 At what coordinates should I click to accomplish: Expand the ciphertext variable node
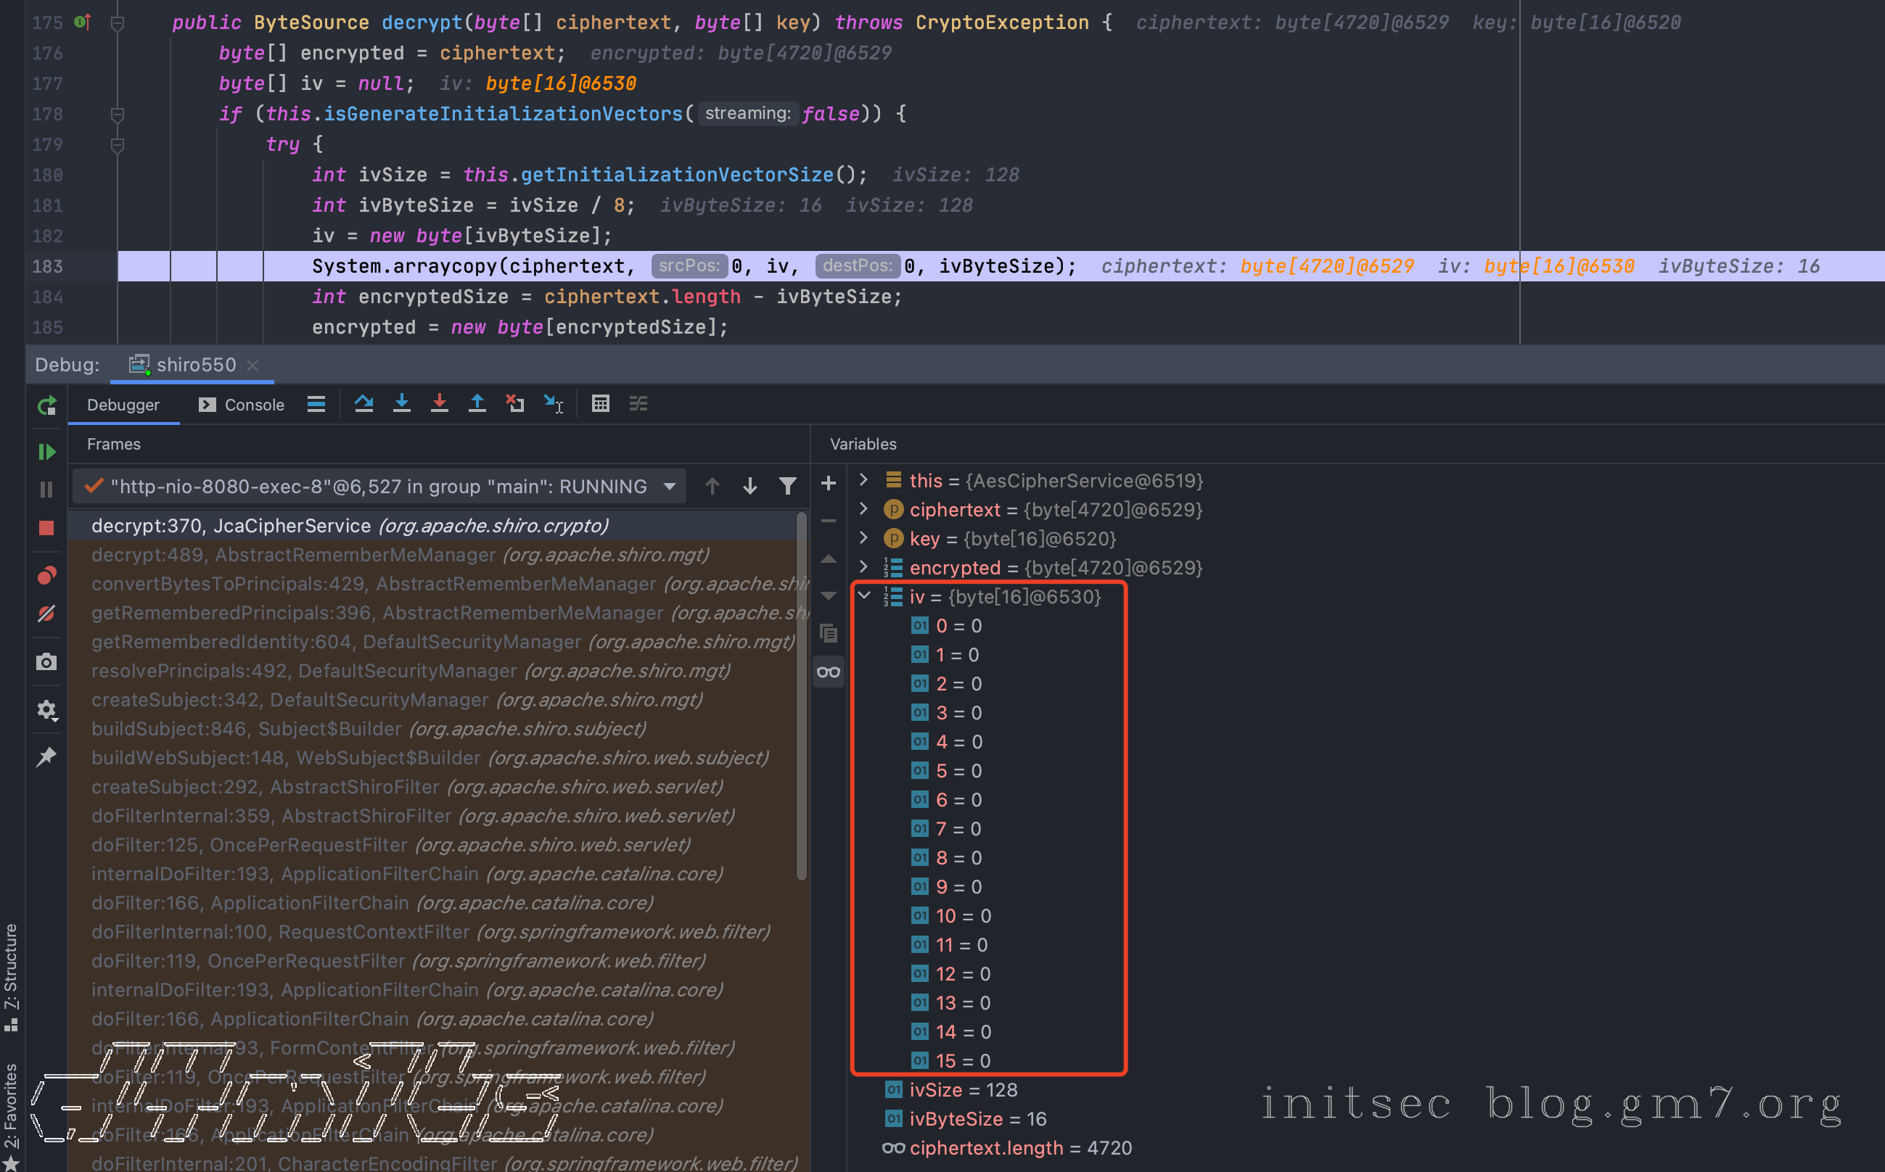(x=864, y=509)
